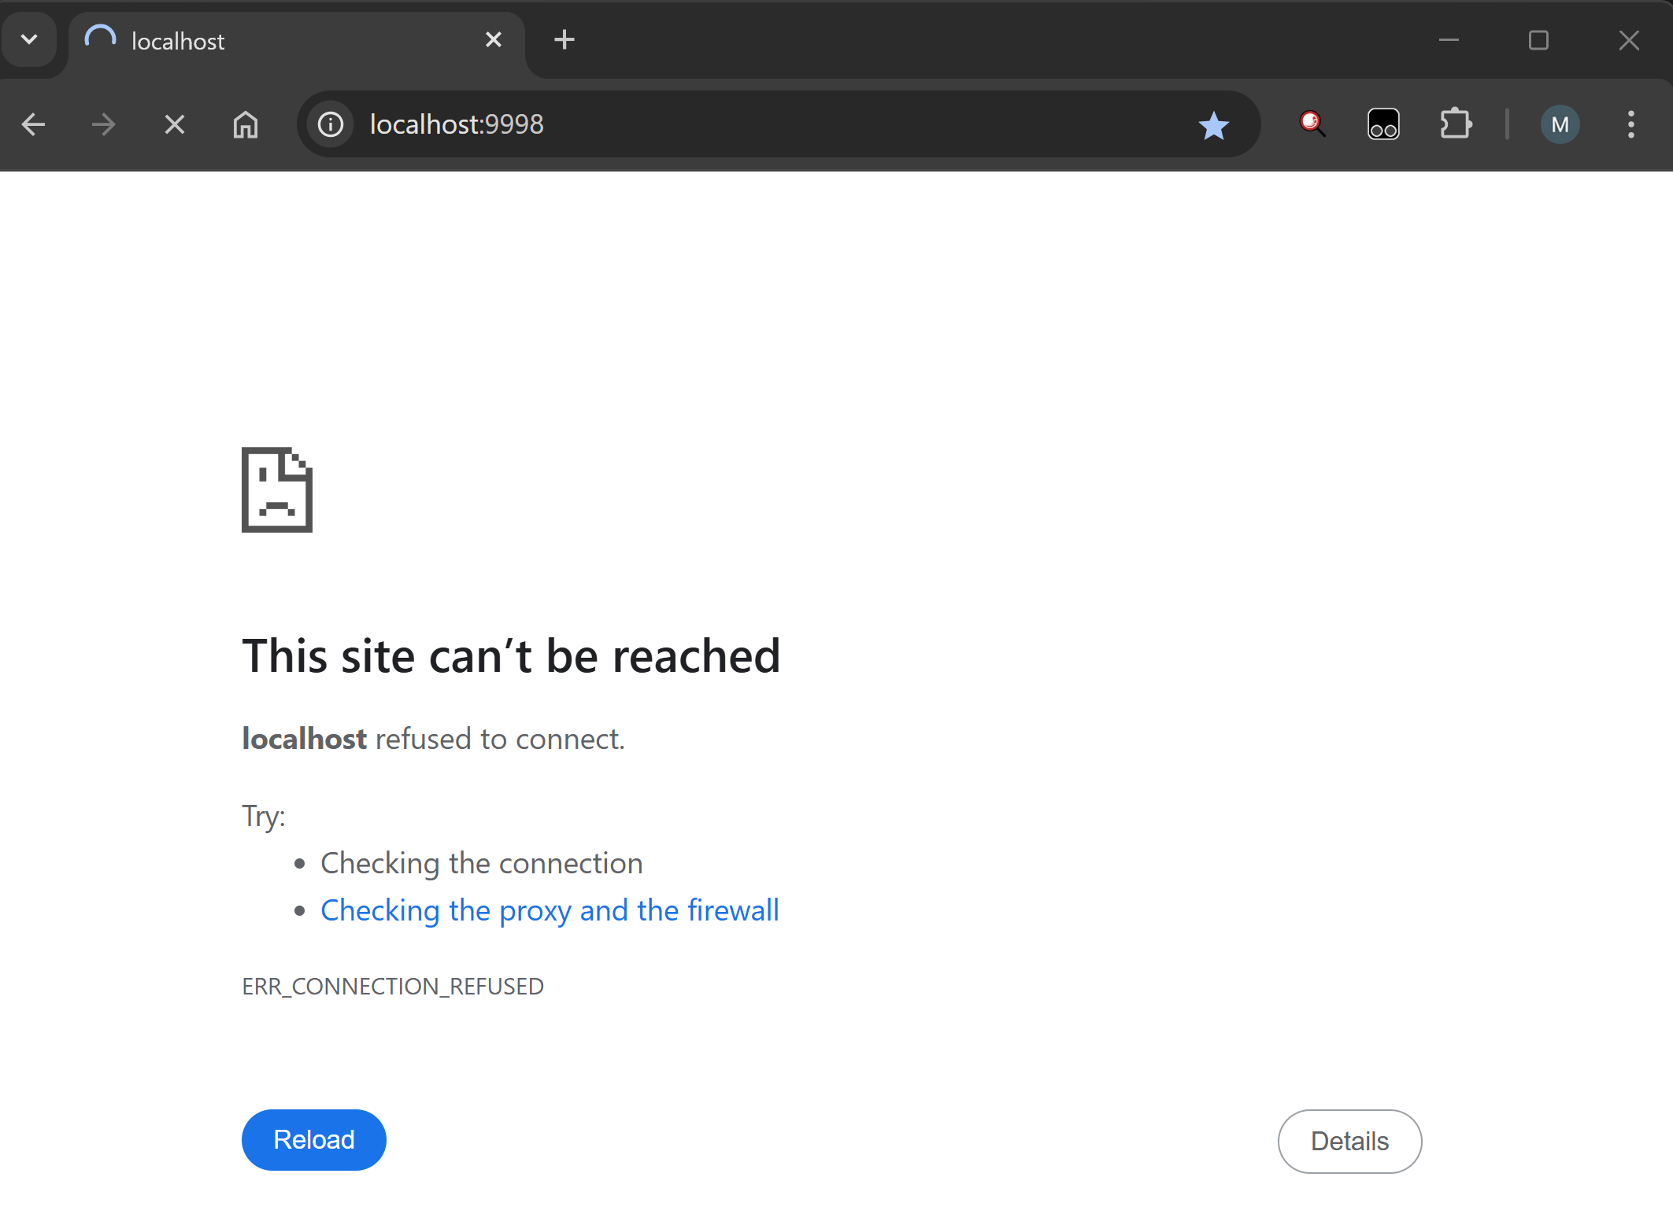
Task: Close the localhost tab
Action: tap(494, 39)
